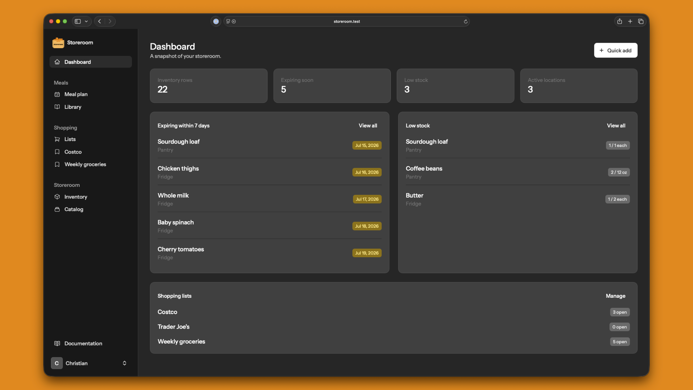Click the Meal plan calendar icon
The height and width of the screenshot is (390, 693).
pyautogui.click(x=57, y=94)
